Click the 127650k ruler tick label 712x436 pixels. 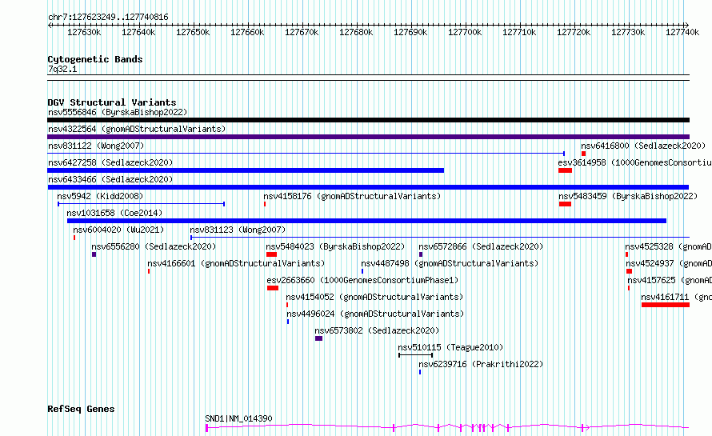tap(193, 32)
